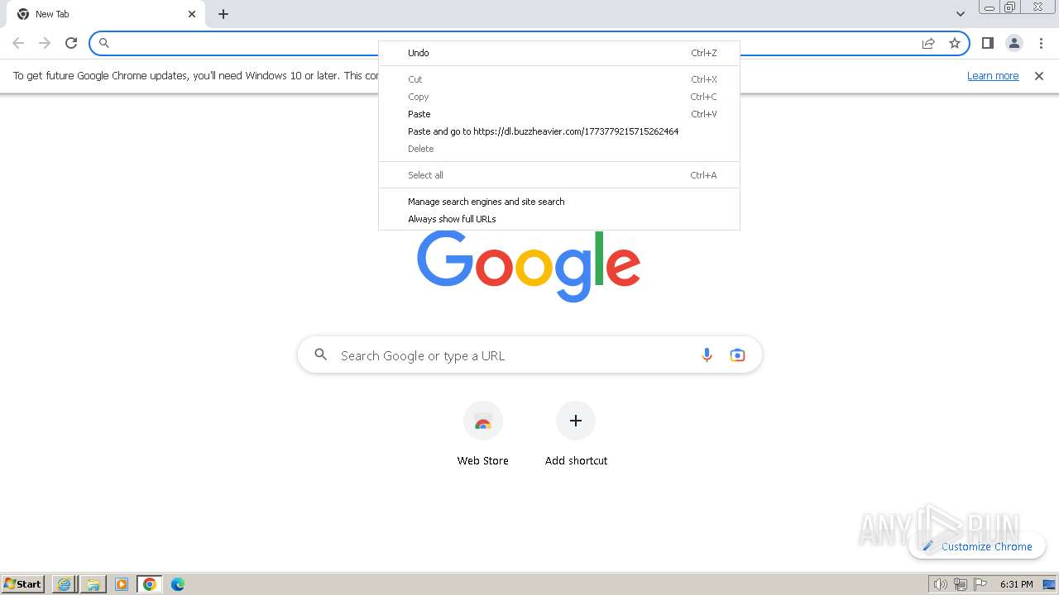1059x595 pixels.
Task: Click the Chrome taskbar icon
Action: click(x=150, y=584)
